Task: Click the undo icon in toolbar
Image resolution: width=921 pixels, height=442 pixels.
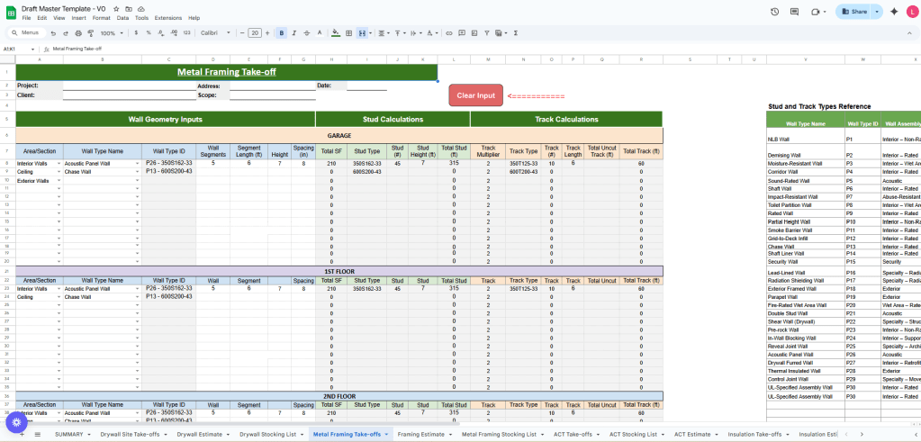Action: [x=53, y=32]
